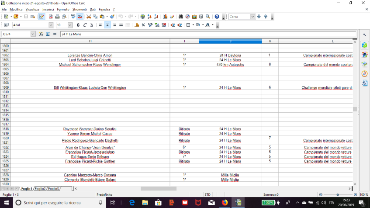Switch to Foglio3 sheet tab
This screenshot has height=208, width=370.
(53, 189)
